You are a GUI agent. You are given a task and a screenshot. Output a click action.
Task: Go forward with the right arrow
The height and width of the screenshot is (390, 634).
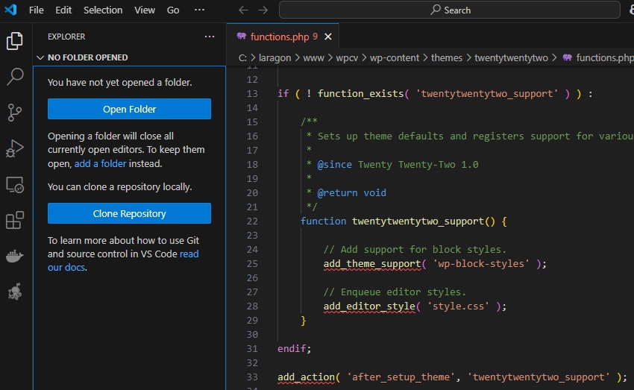[x=263, y=10]
